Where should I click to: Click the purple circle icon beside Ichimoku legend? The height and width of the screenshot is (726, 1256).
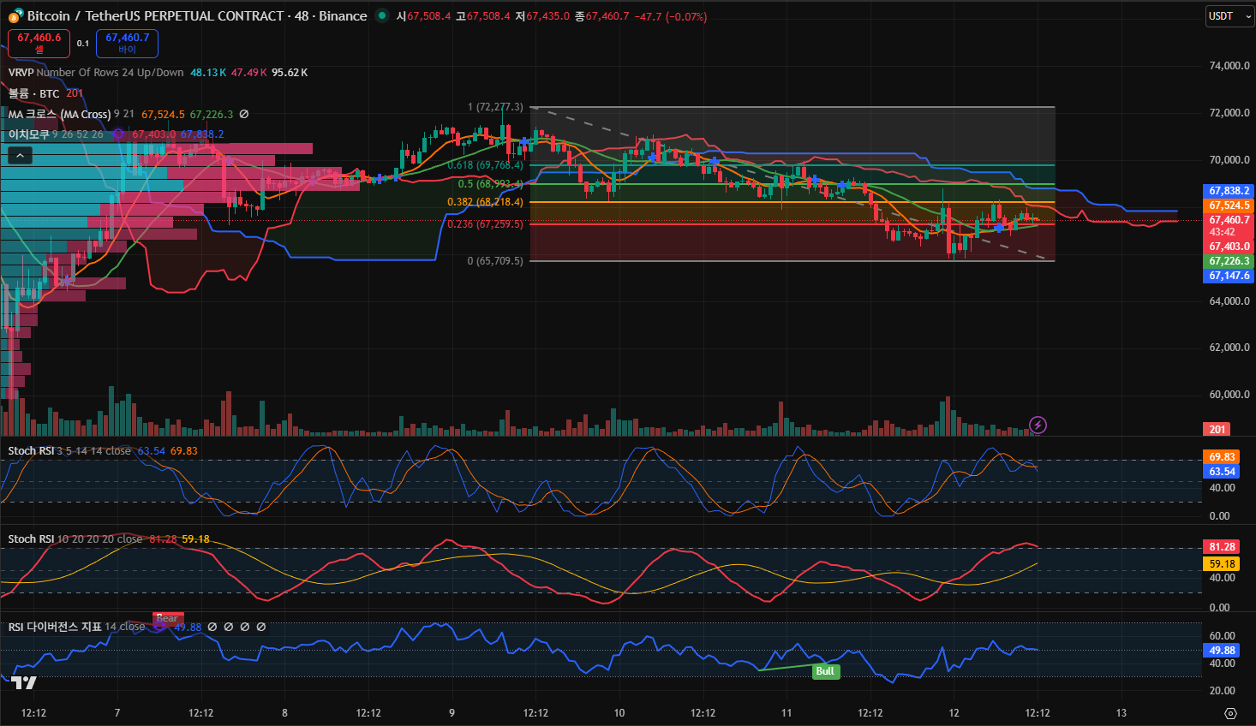(x=118, y=134)
